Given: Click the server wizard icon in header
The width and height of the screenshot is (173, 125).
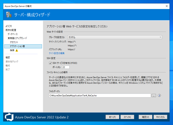Looking at the screenshot, I should pyautogui.click(x=9, y=15).
